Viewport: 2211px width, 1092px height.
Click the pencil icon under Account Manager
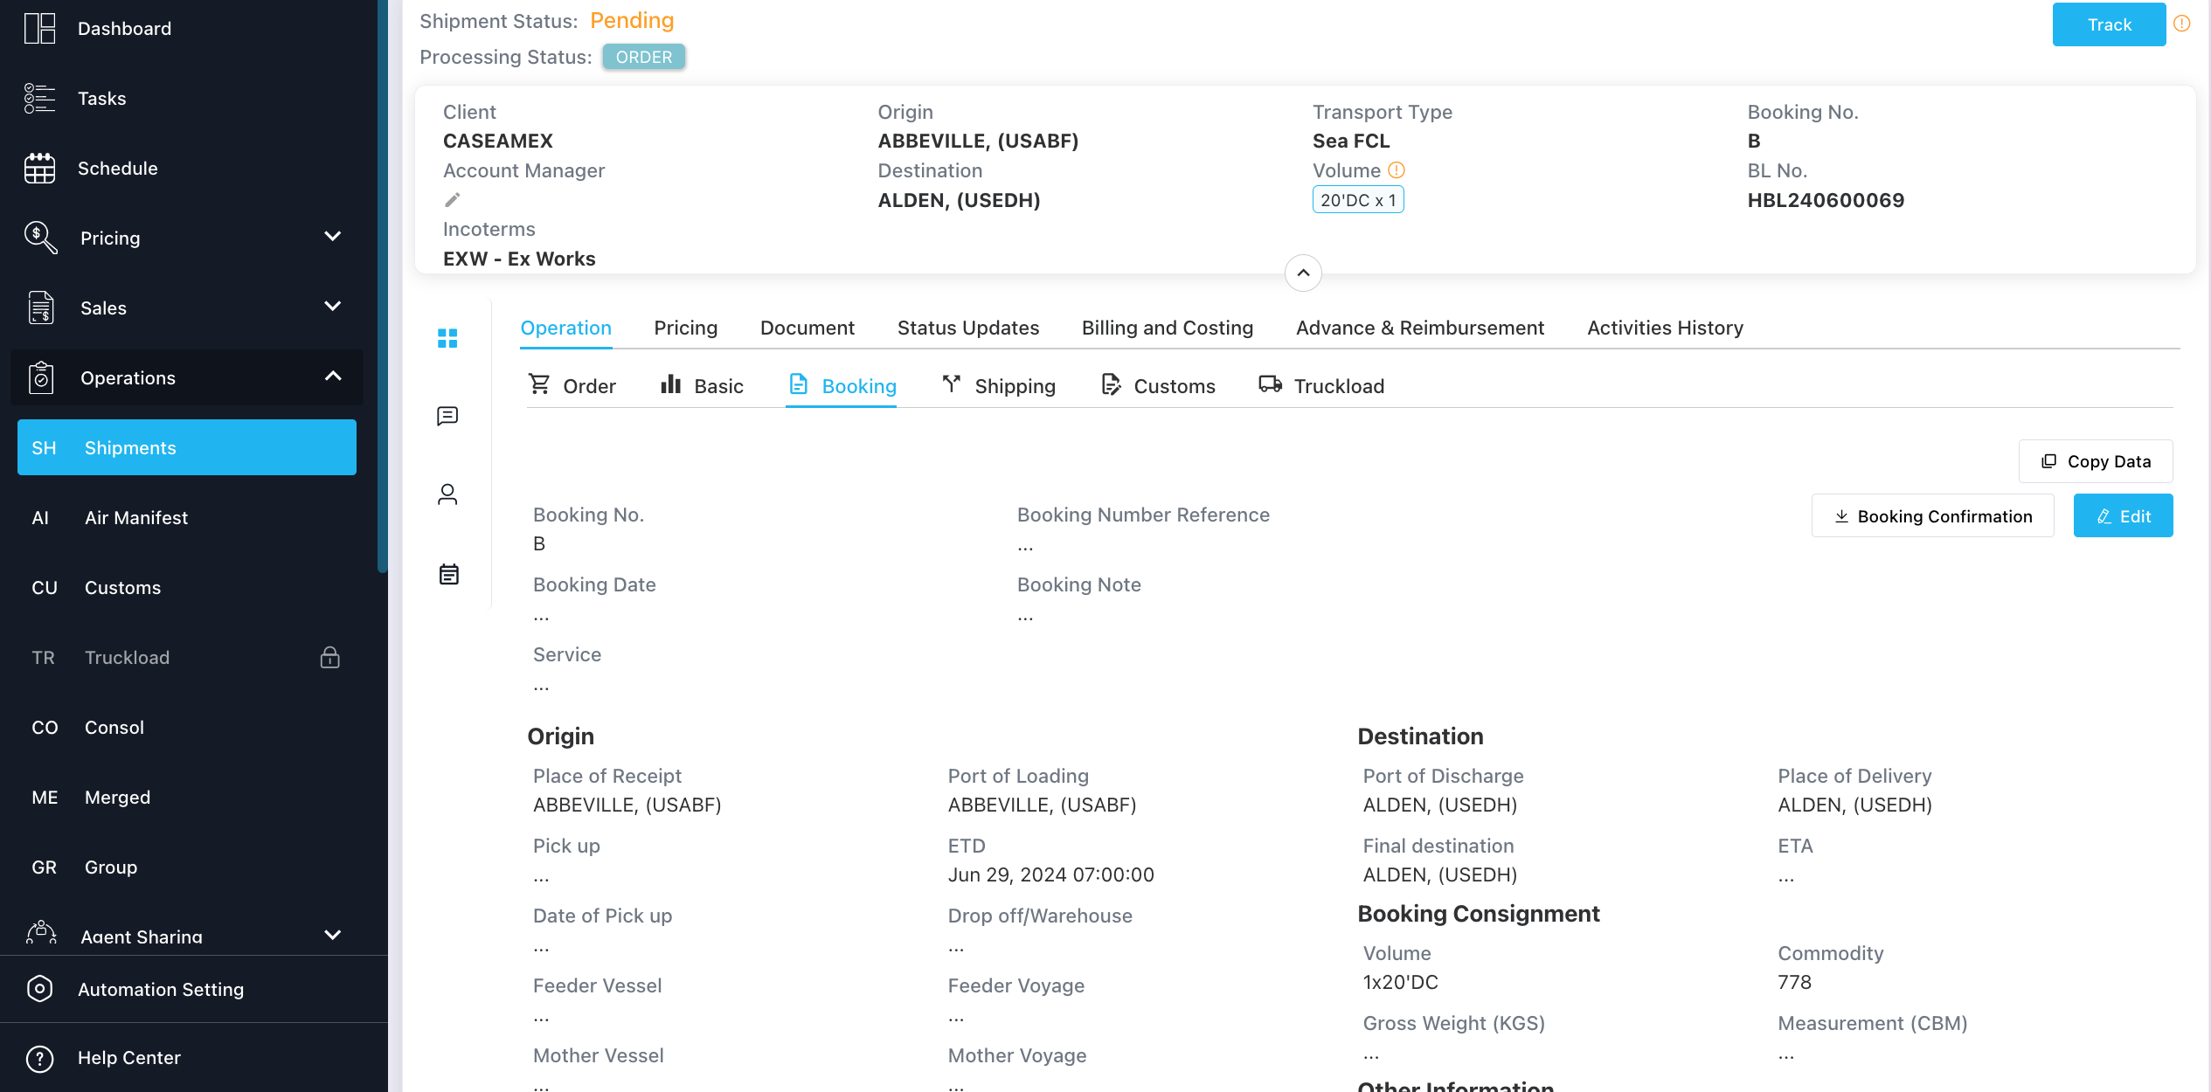click(452, 200)
